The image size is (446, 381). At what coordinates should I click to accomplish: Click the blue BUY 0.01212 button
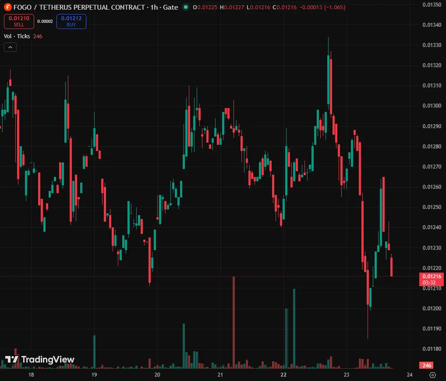[71, 22]
